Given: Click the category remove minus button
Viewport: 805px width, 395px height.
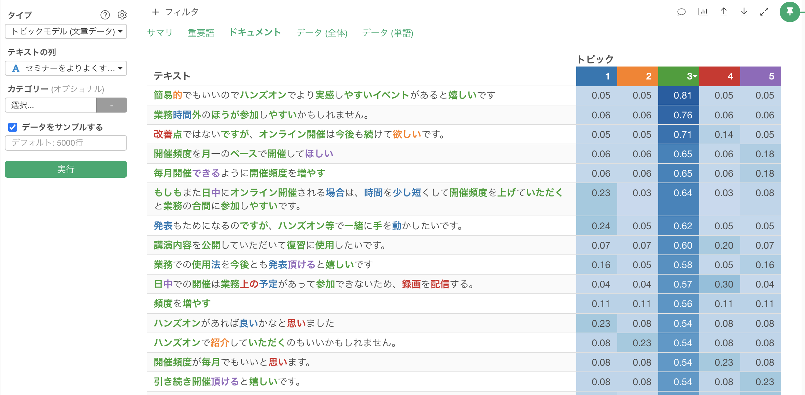Looking at the screenshot, I should click(112, 105).
